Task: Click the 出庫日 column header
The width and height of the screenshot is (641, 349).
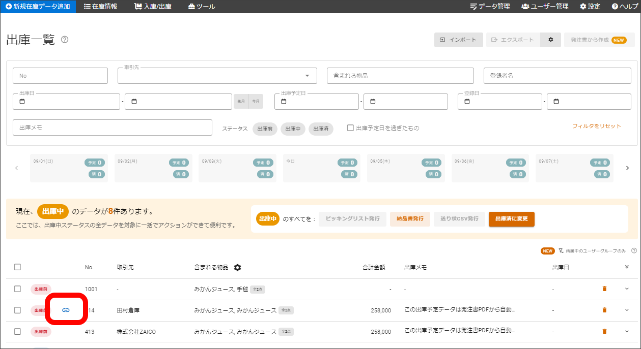Action: 561,267
